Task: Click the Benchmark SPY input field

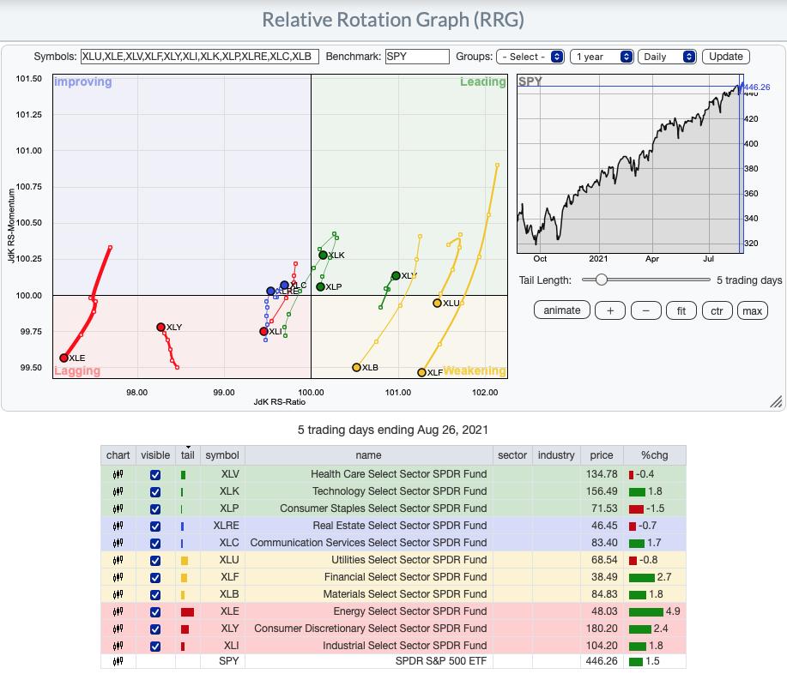Action: 417,57
